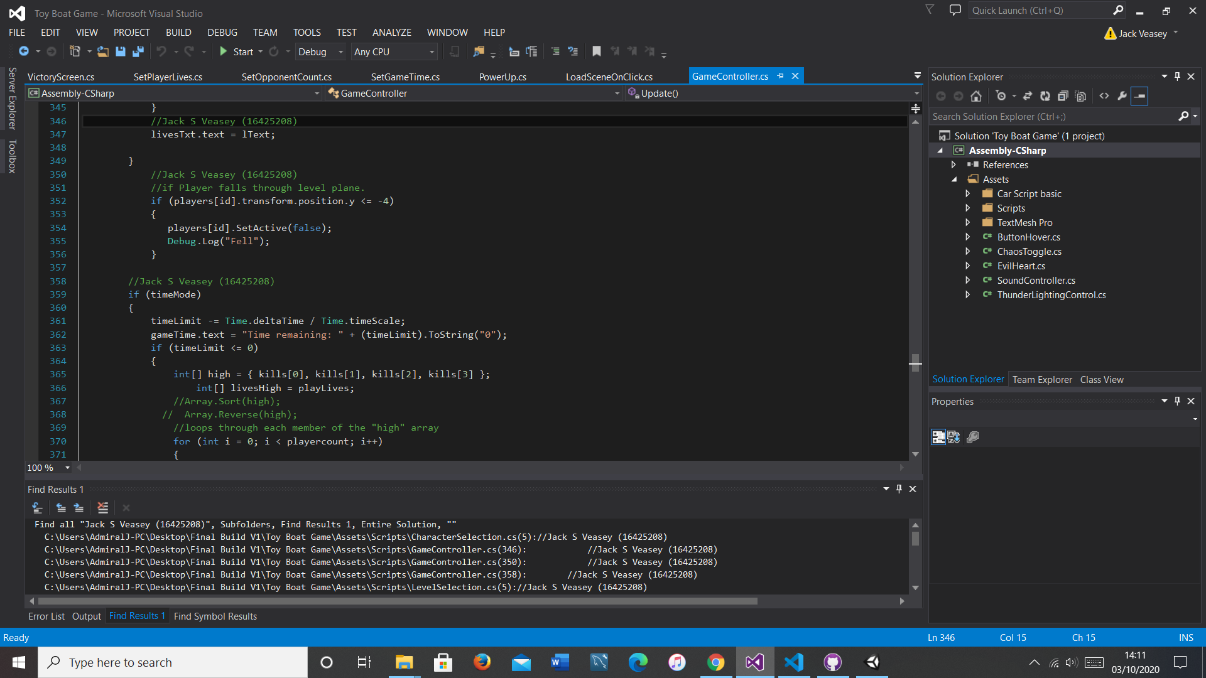Open the DEBUG menu

(x=222, y=33)
